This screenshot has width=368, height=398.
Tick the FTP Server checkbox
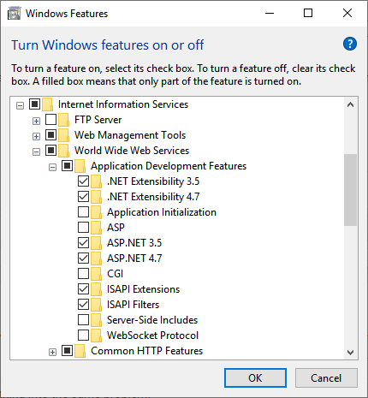coord(50,120)
